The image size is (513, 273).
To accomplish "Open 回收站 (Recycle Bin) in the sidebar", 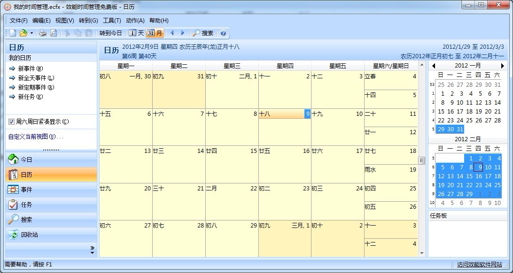I will [x=29, y=235].
